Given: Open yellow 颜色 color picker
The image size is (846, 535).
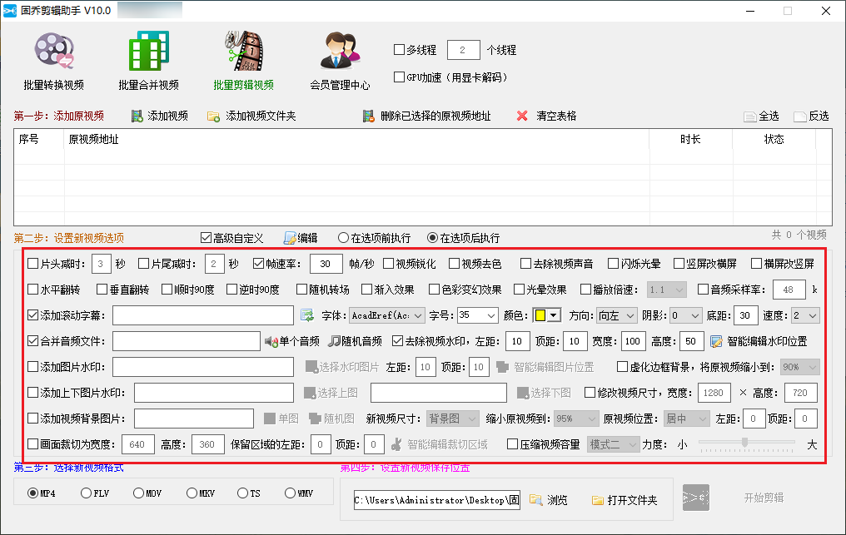Looking at the screenshot, I should click(546, 315).
